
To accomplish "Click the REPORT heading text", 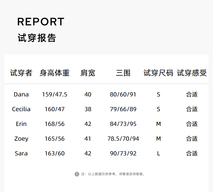I will pos(41,22).
